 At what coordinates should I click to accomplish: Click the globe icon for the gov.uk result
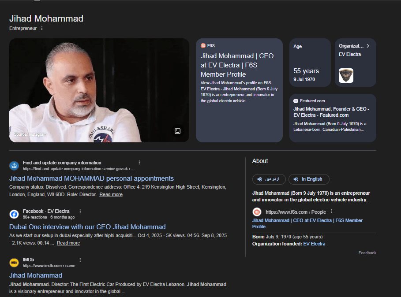[x=15, y=165]
